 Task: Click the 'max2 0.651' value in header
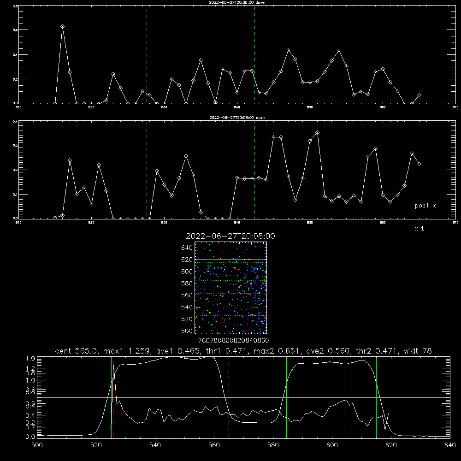(x=277, y=351)
